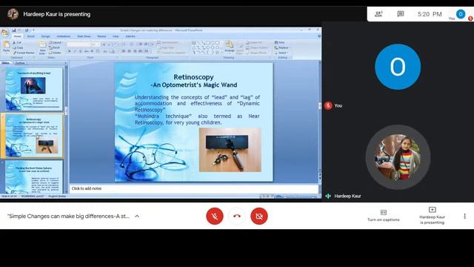Open the participants list in Meet
This screenshot has width=474, height=267.
[378, 14]
